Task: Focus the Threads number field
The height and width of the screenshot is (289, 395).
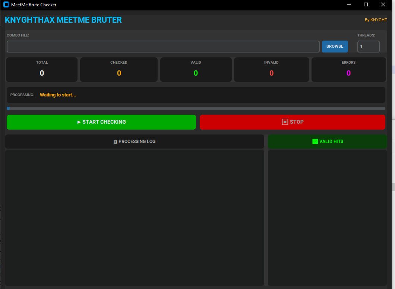Action: 368,47
